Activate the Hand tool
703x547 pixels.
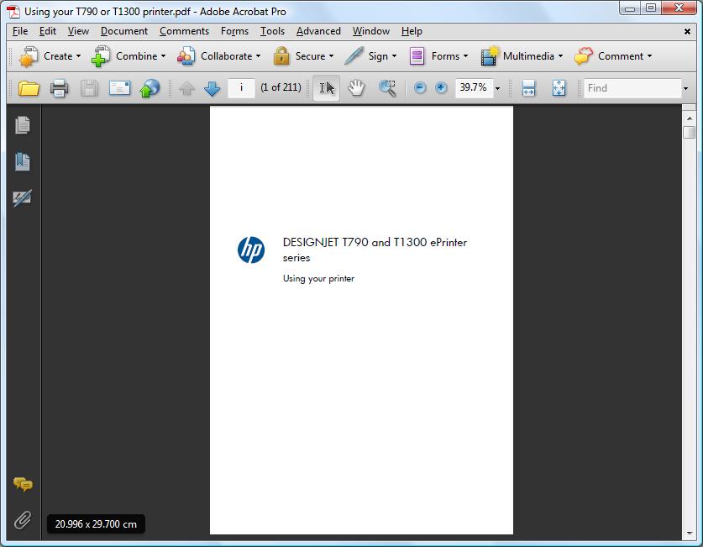[356, 88]
